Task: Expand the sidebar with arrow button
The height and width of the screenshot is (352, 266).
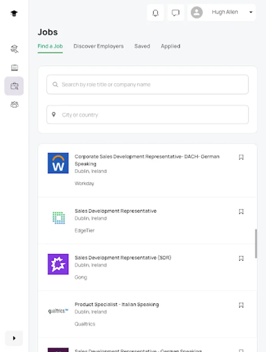Action: [x=14, y=338]
